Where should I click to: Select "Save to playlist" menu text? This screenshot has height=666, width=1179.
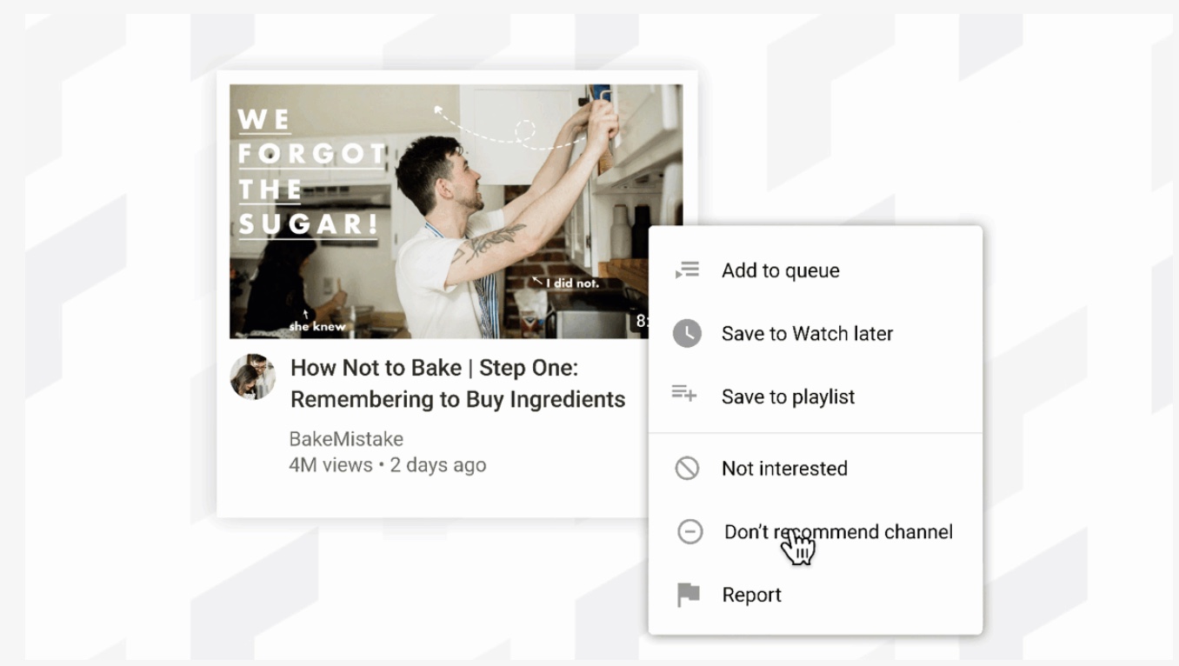[788, 396]
